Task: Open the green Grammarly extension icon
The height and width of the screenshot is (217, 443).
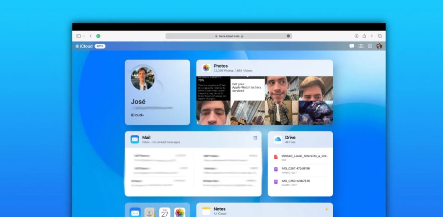Action: 98,36
